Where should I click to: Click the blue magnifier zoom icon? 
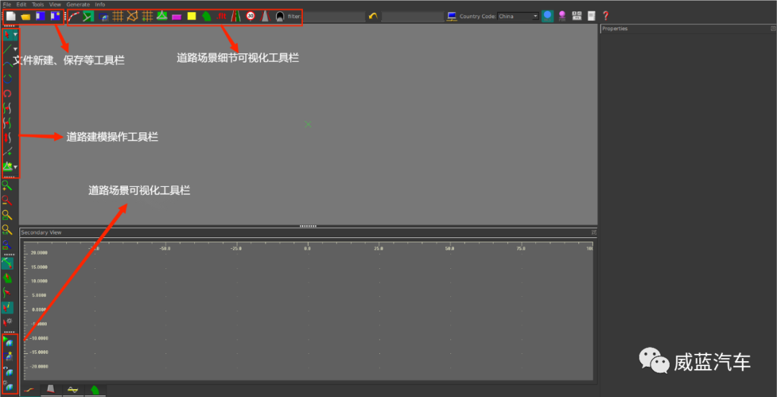pos(7,245)
